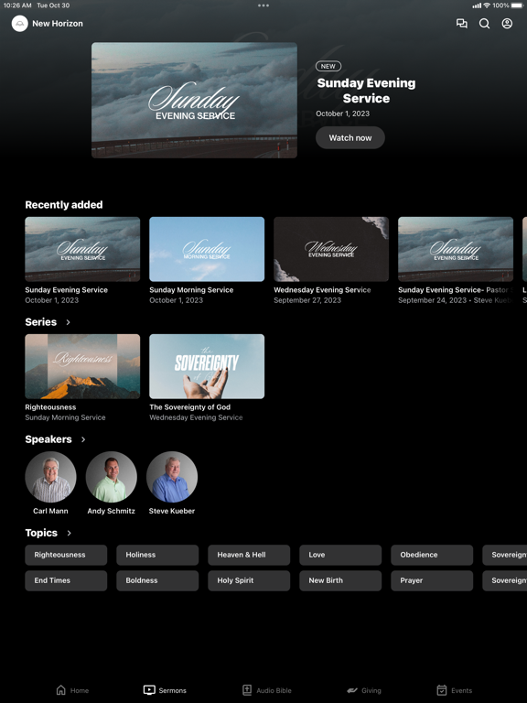Screen dimensions: 527x703
Task: Select the Prayer topic chip
Action: point(432,580)
